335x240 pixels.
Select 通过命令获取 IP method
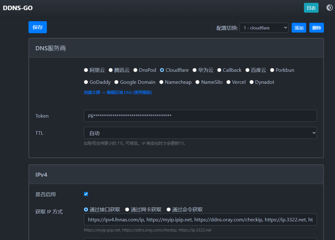click(x=168, y=210)
